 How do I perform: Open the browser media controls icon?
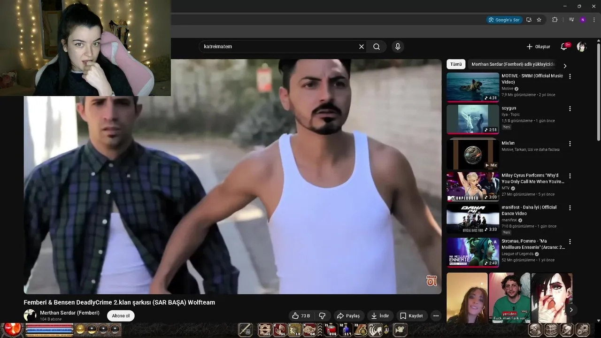click(x=571, y=20)
